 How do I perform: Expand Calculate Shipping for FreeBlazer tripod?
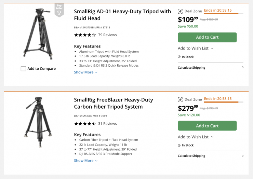[x=210, y=156]
